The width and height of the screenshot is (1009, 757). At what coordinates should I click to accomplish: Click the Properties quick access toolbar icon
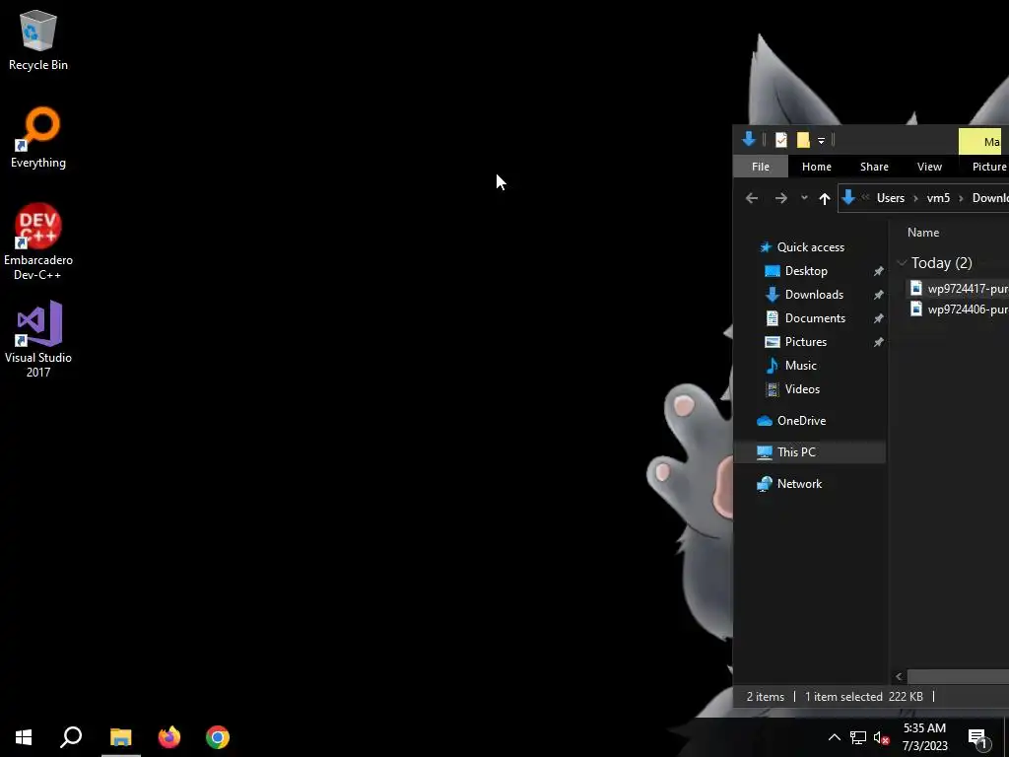781,140
